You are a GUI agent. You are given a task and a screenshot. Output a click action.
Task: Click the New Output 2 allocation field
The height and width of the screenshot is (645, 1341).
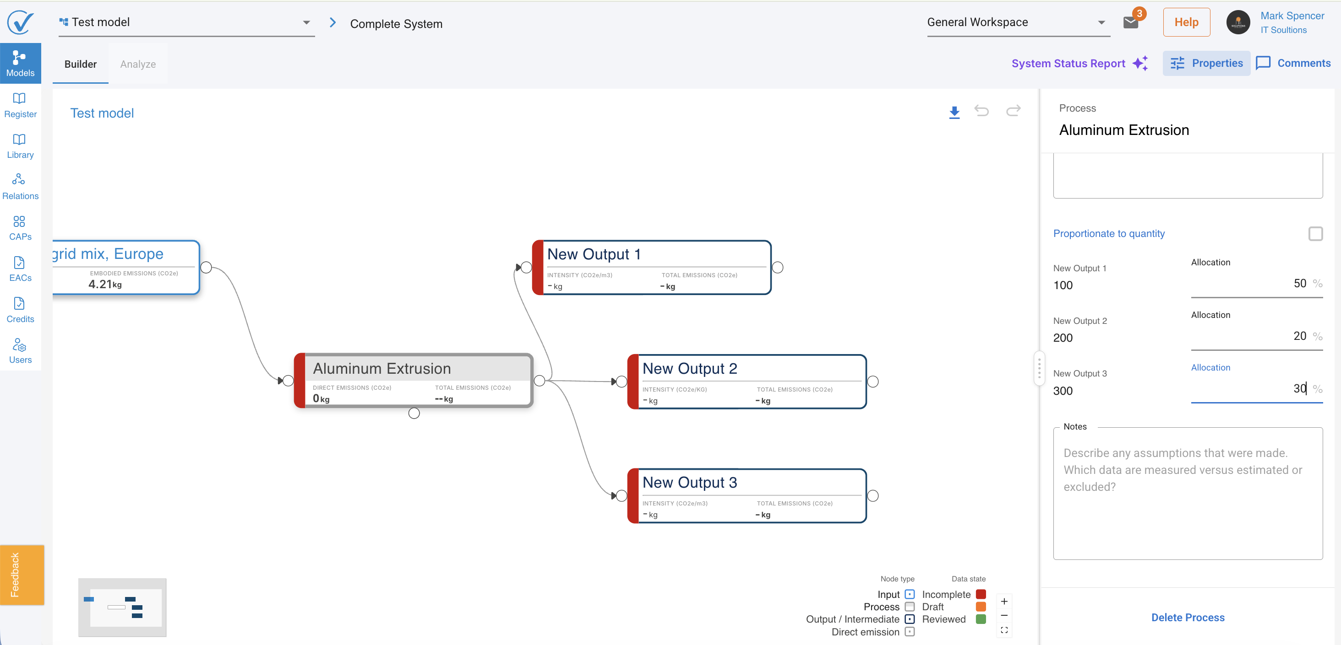[x=1256, y=336]
